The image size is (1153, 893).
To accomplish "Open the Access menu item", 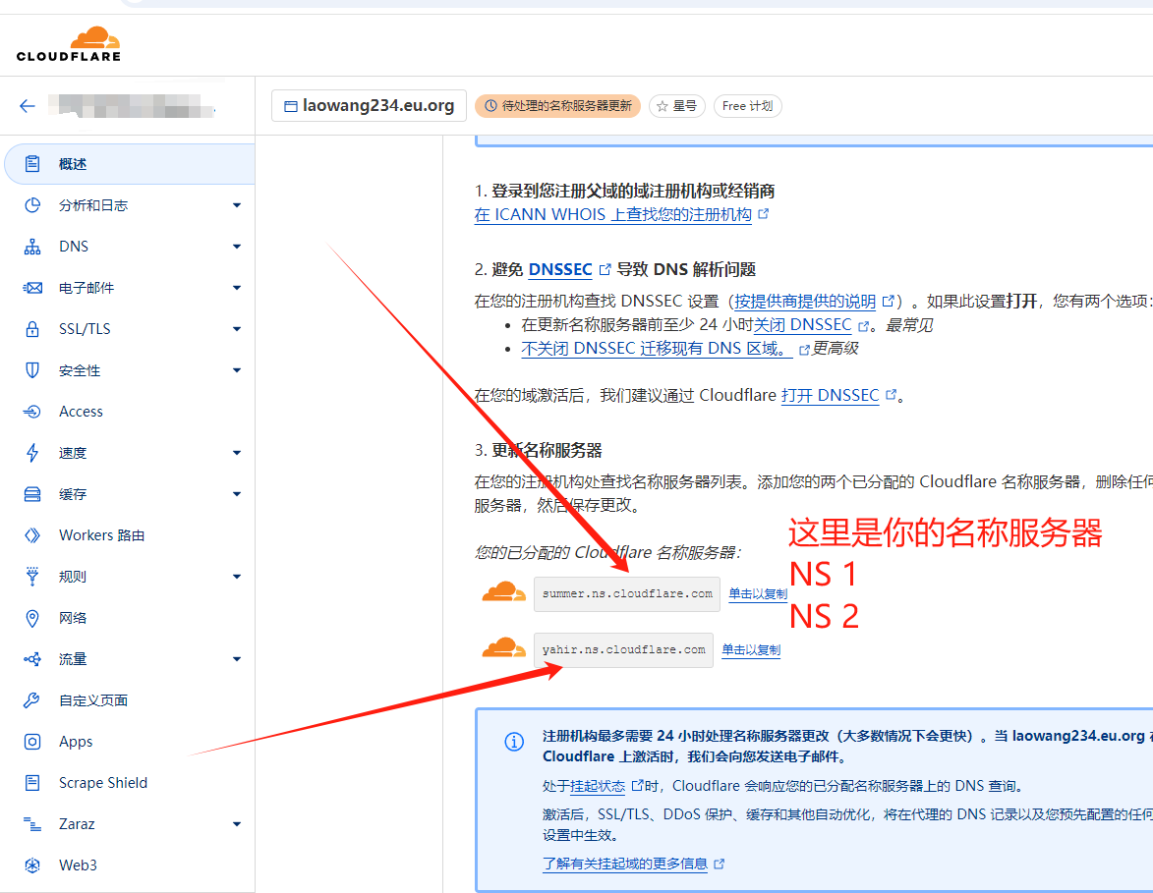I will tap(81, 412).
